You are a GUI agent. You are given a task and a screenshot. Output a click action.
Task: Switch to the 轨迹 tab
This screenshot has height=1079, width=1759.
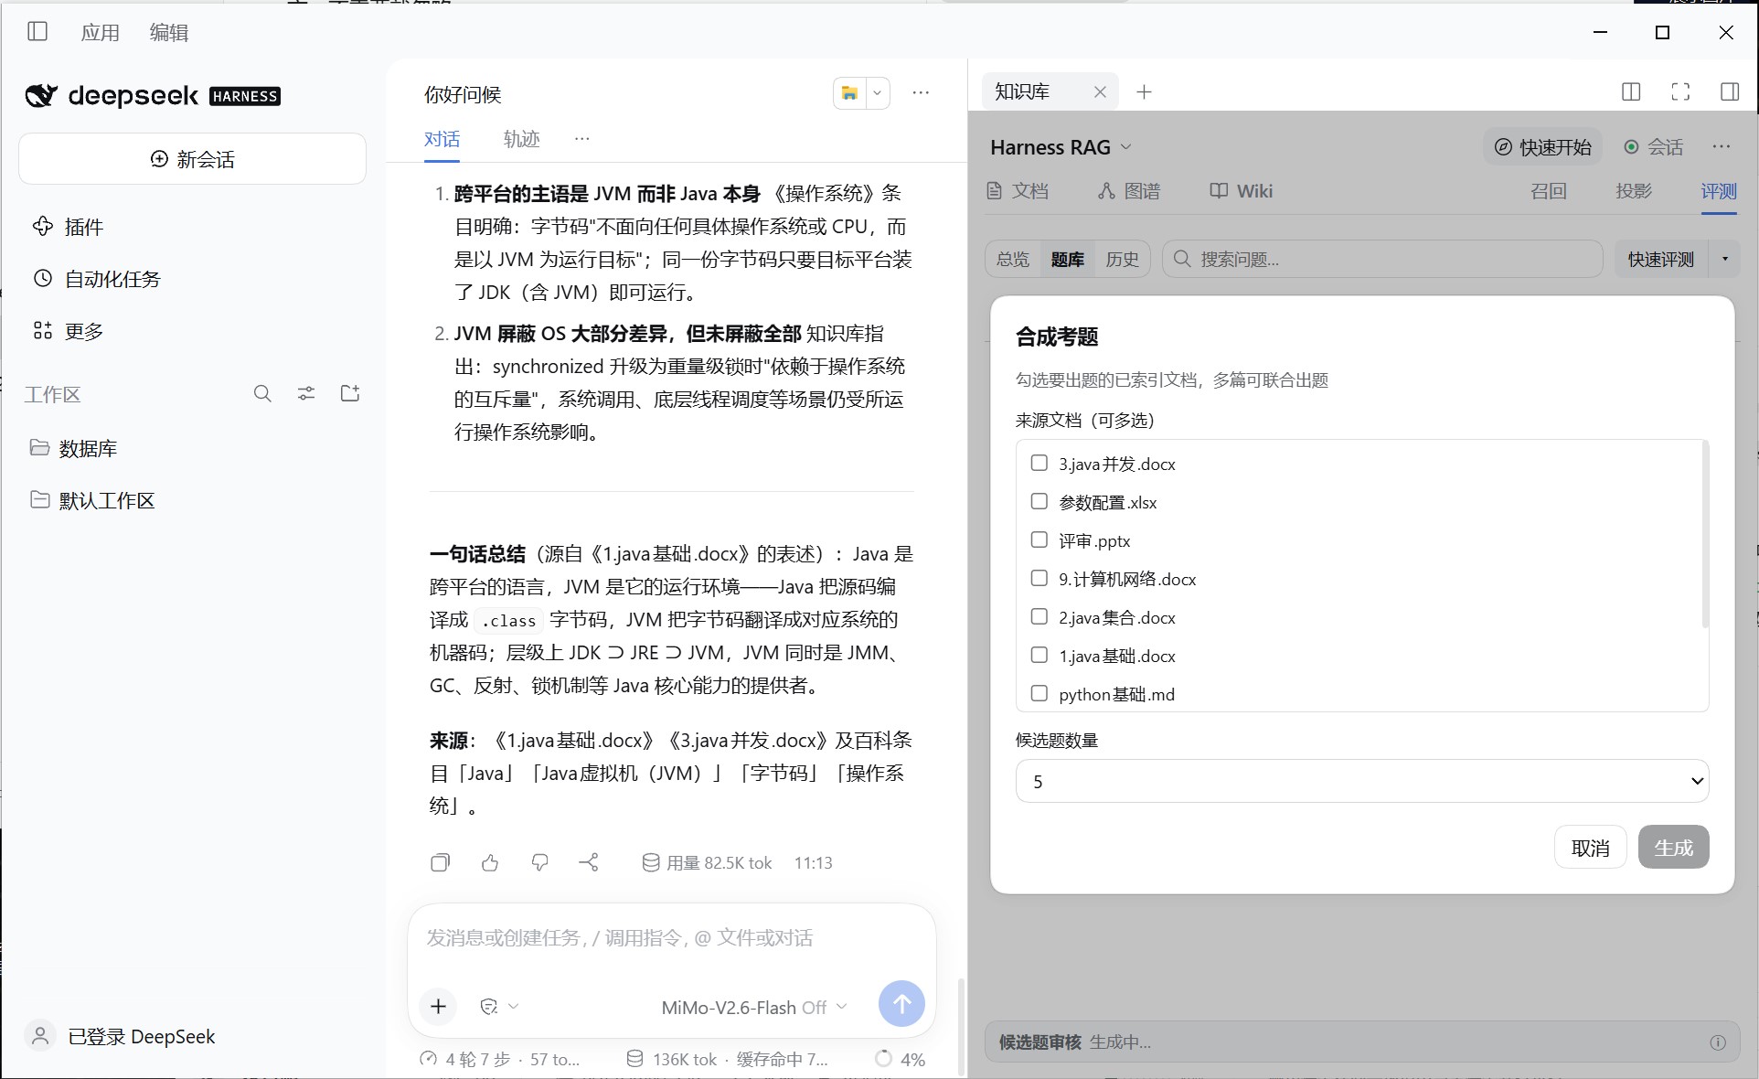tap(521, 139)
